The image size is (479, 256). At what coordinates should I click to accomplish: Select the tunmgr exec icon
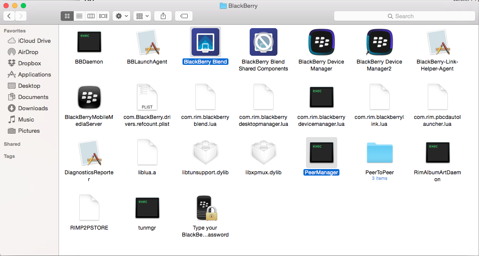(147, 208)
